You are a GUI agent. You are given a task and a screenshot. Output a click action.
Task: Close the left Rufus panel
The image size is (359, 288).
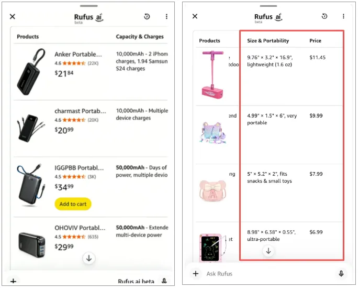click(13, 17)
